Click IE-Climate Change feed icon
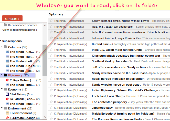Screen dimensions: 170x121 point(7,118)
